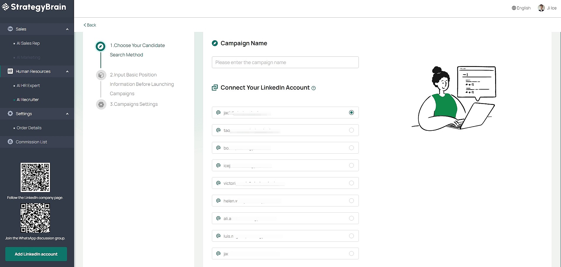
Task: Click the Sales section icon
Action: (10, 29)
